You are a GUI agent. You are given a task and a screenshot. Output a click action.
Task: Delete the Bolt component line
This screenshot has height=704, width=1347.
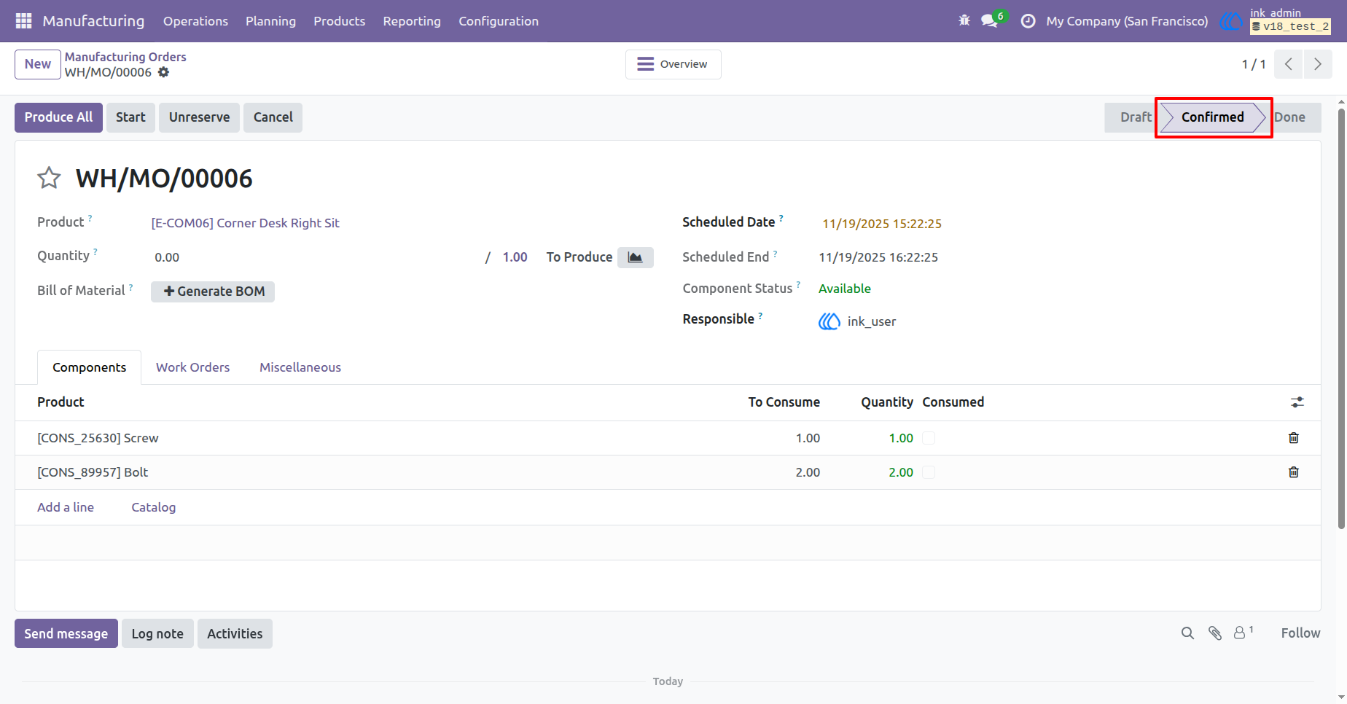pos(1294,472)
